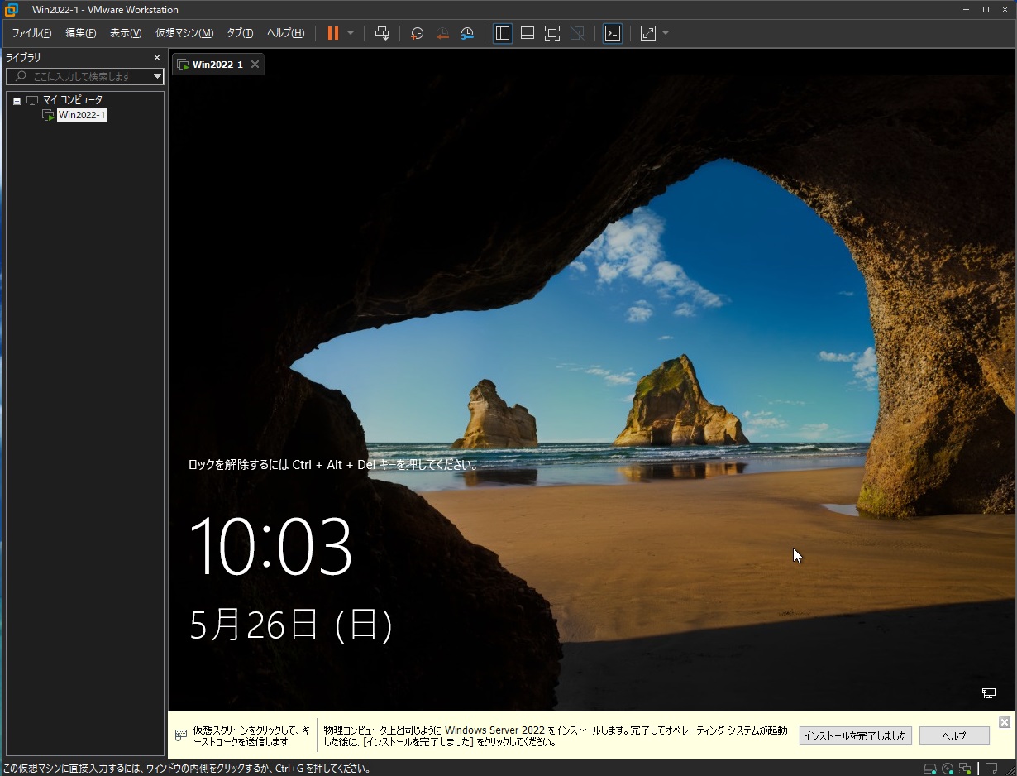The width and height of the screenshot is (1017, 776).
Task: Send Ctrl+Alt+Del to the guest OS
Action: point(382,33)
